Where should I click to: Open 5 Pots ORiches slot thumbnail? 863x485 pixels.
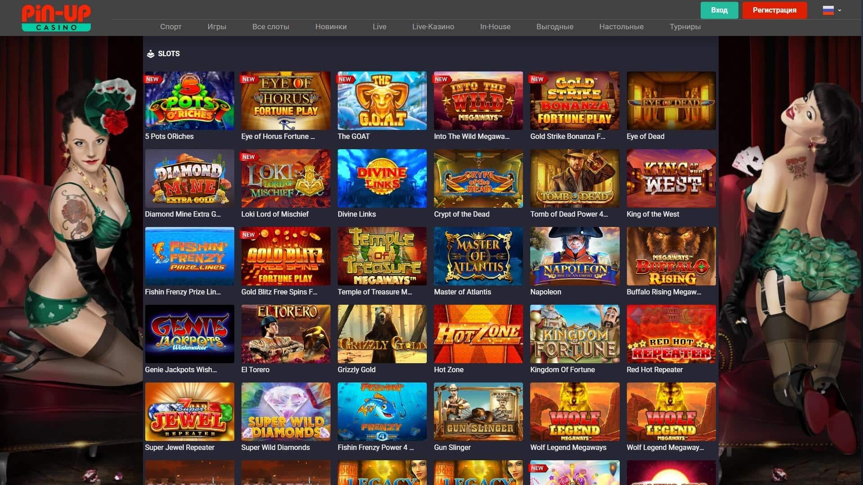(189, 101)
